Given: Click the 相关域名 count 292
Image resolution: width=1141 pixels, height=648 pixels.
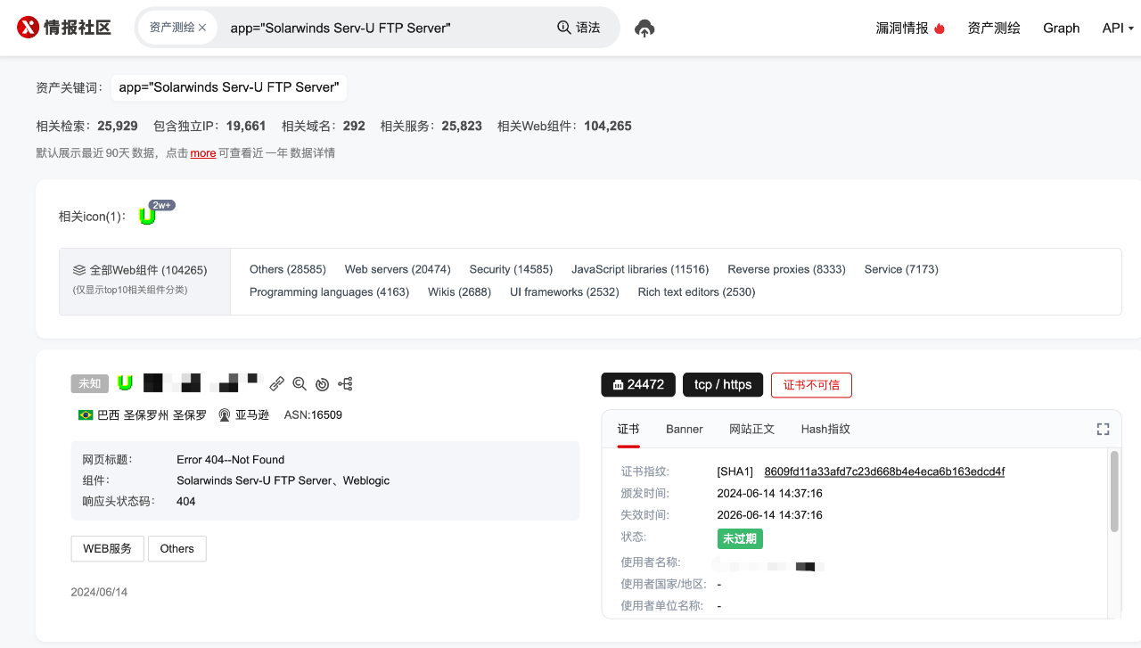Looking at the screenshot, I should [354, 127].
